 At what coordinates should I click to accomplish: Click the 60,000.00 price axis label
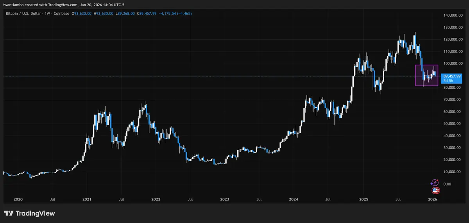[452, 112]
